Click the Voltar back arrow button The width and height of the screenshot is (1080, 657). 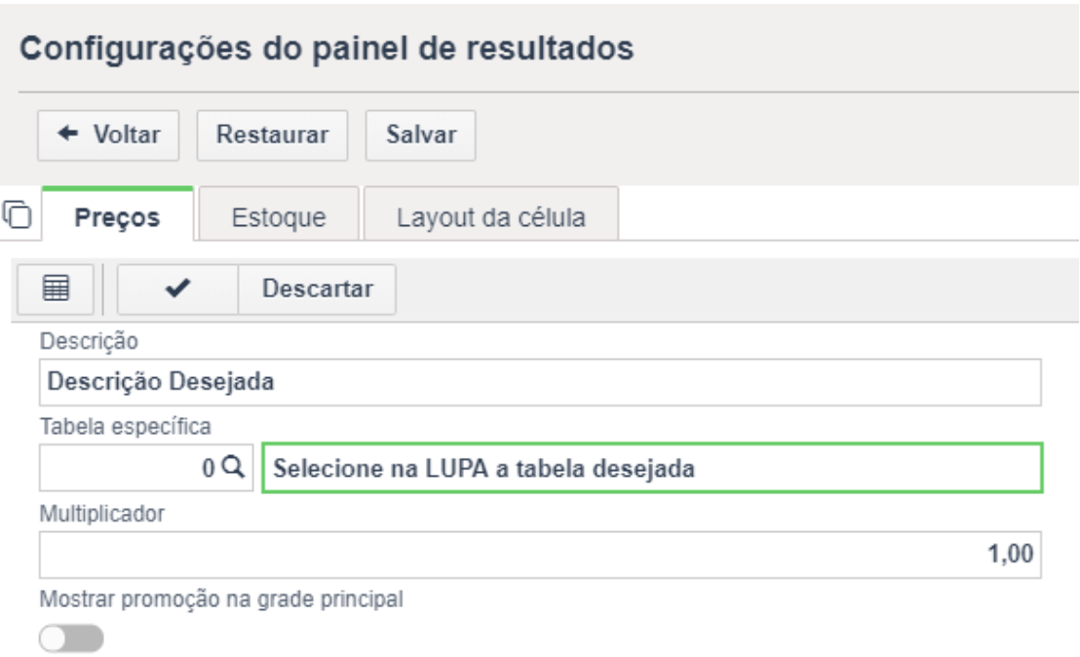pyautogui.click(x=107, y=135)
